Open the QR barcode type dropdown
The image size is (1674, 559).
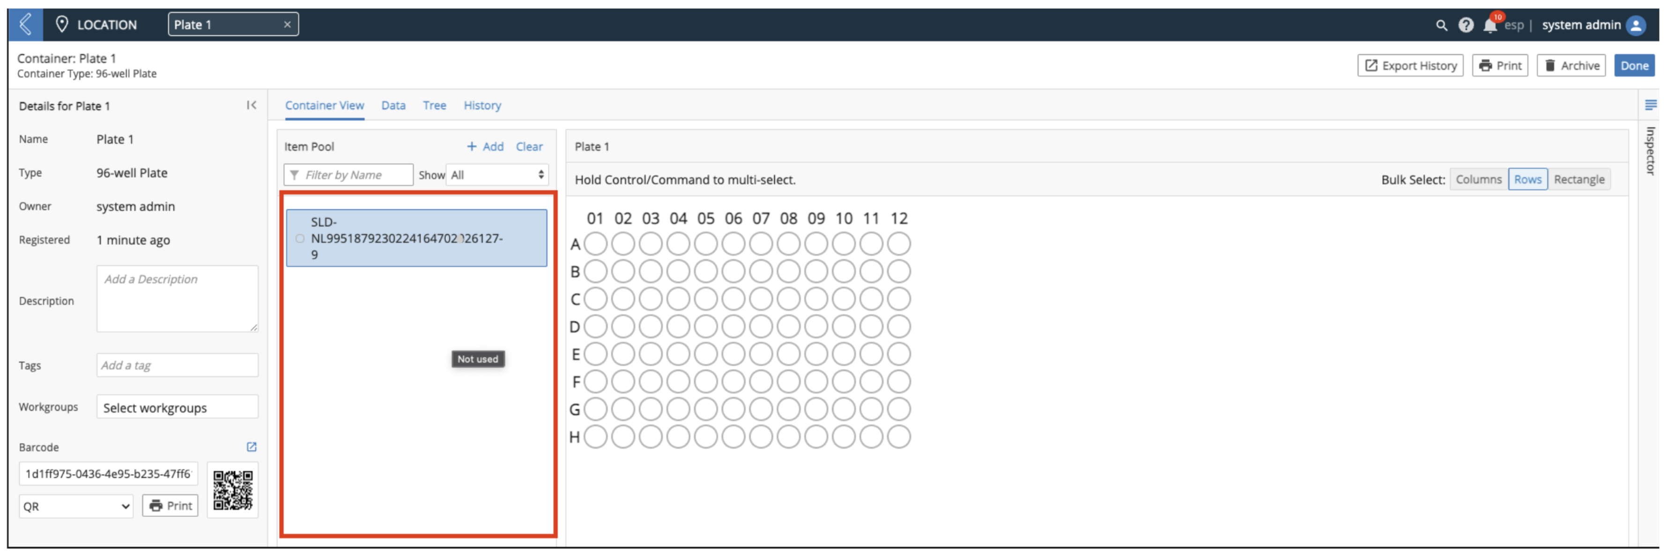point(76,507)
